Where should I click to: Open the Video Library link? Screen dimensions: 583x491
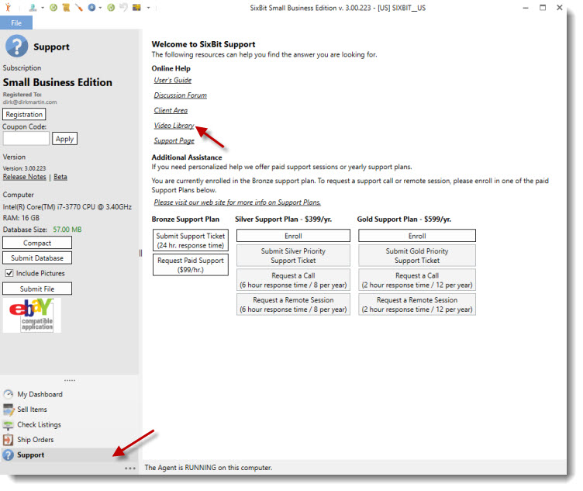coord(174,126)
